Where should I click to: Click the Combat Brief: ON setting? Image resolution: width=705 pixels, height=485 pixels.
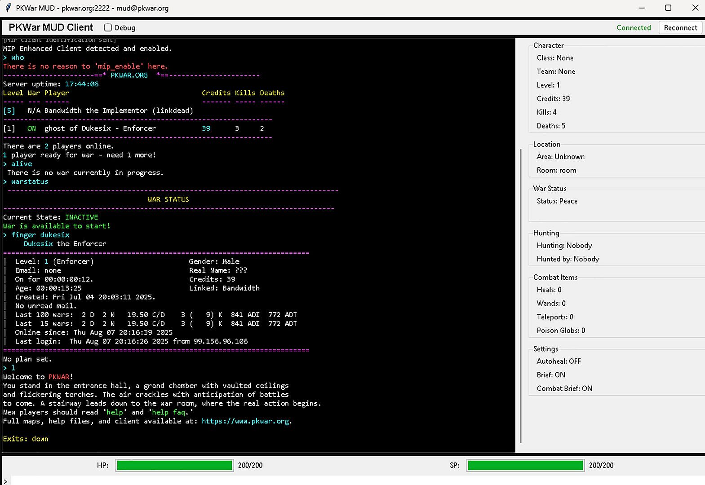(x=564, y=388)
